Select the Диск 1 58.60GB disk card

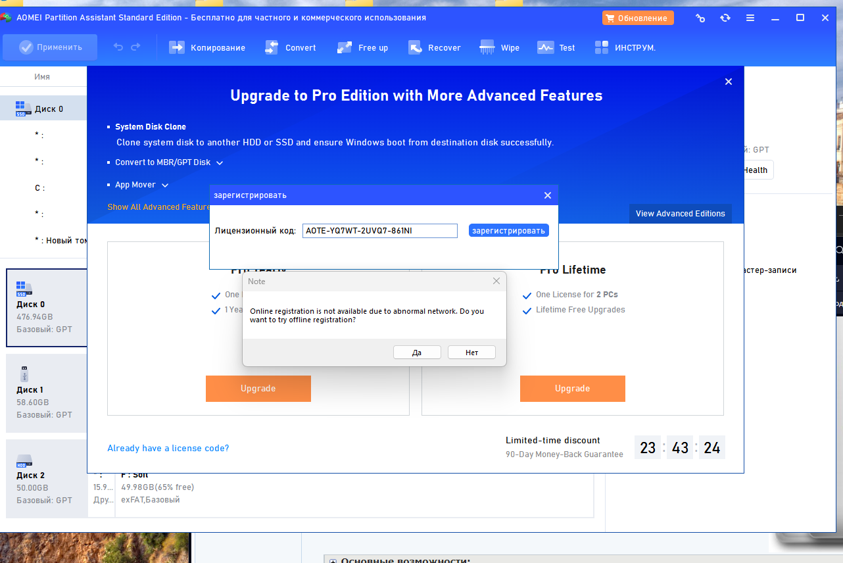pyautogui.click(x=47, y=393)
